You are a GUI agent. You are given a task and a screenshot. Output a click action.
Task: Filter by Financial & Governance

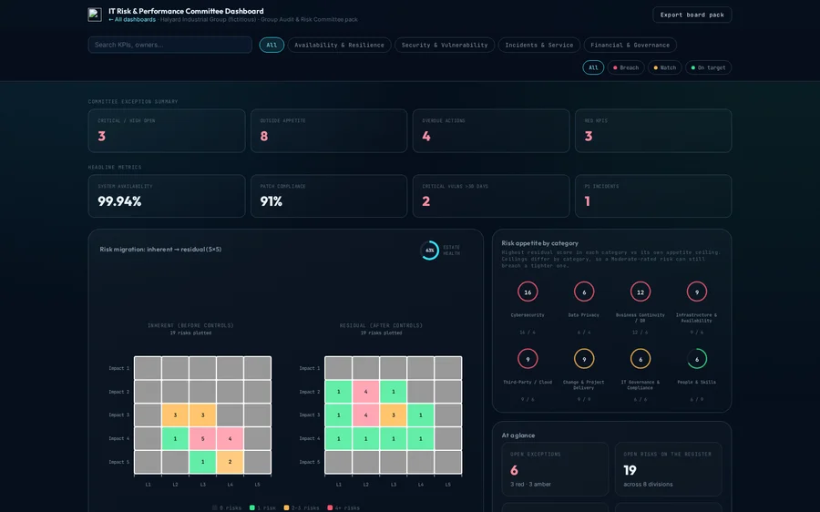coord(630,45)
